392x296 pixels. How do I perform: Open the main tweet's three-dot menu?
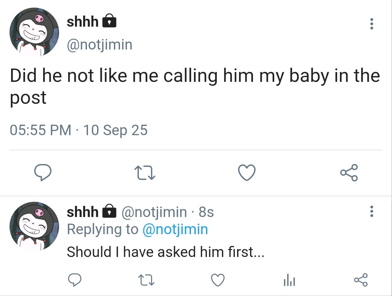[x=372, y=24]
